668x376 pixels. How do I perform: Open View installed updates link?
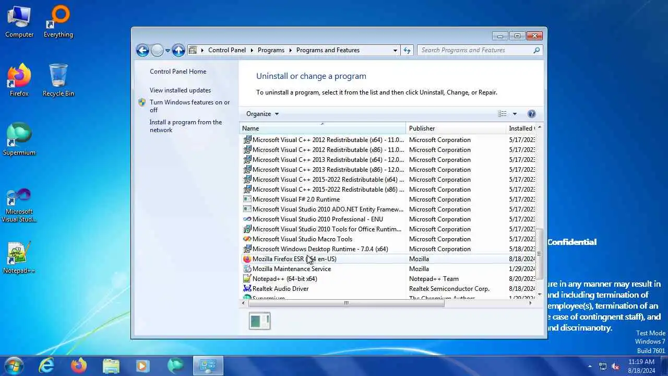[x=181, y=90]
